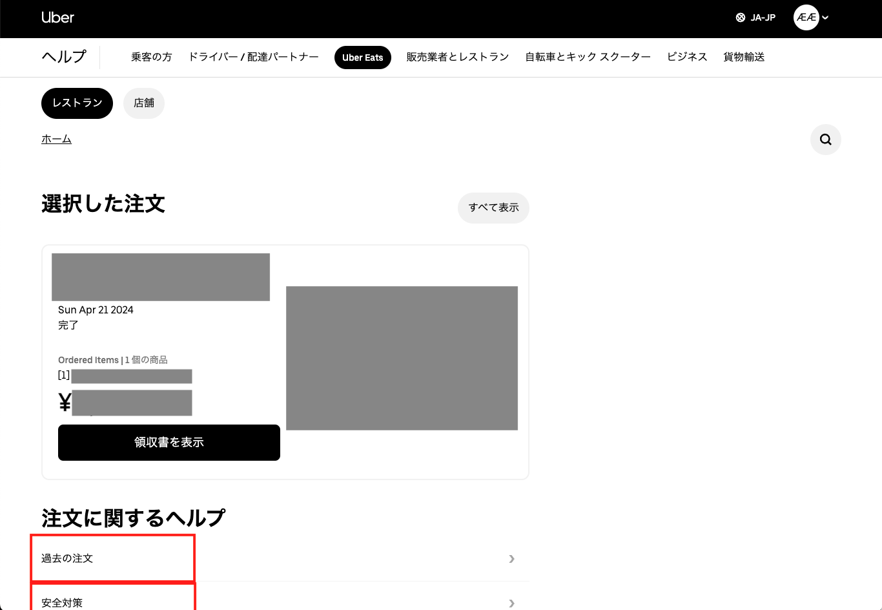Open the 貨物輸送 tab
This screenshot has height=610, width=882.
tap(744, 58)
